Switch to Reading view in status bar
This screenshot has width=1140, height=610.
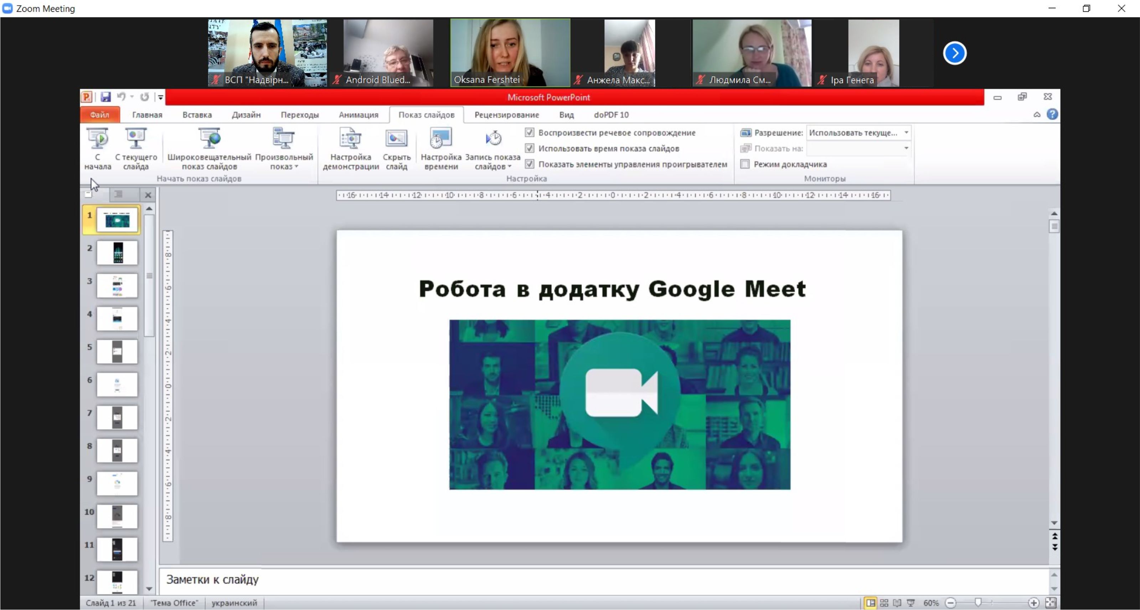click(897, 603)
